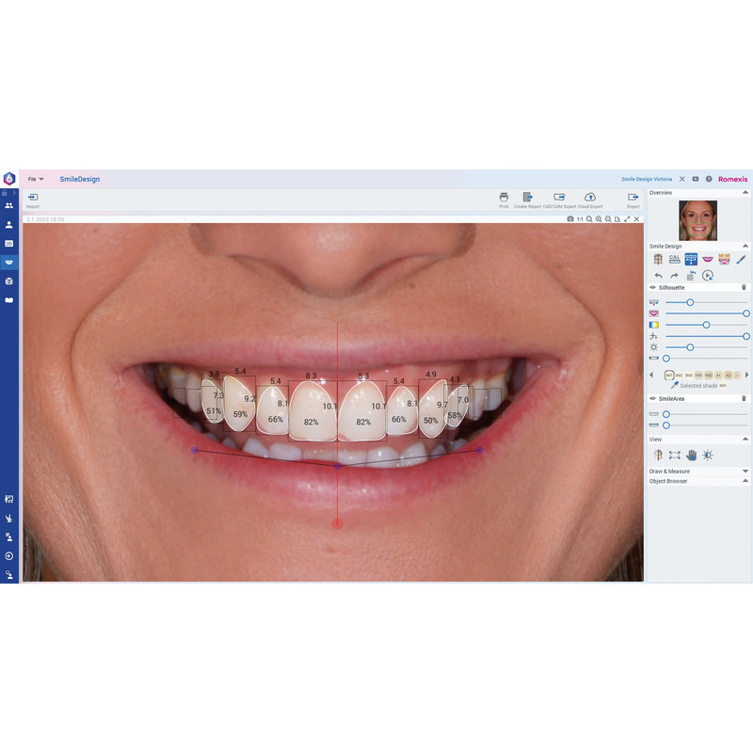The height and width of the screenshot is (753, 753).
Task: Click the Smile Design Victoria link
Action: point(646,179)
